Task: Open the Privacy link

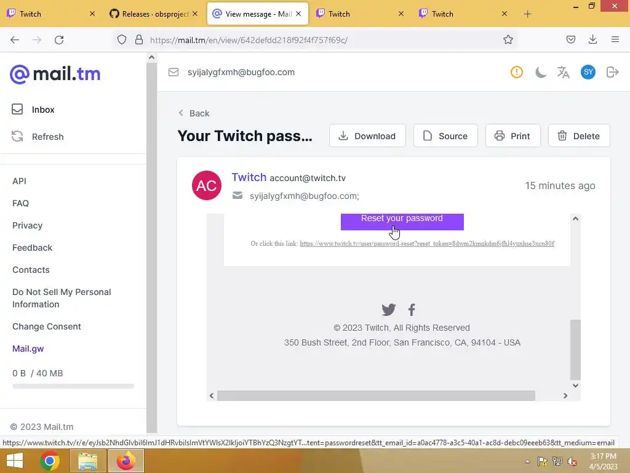Action: coord(27,225)
